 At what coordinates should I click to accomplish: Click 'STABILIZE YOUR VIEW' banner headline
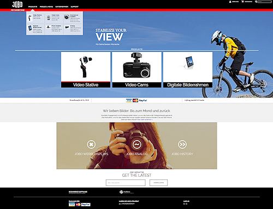(x=111, y=35)
